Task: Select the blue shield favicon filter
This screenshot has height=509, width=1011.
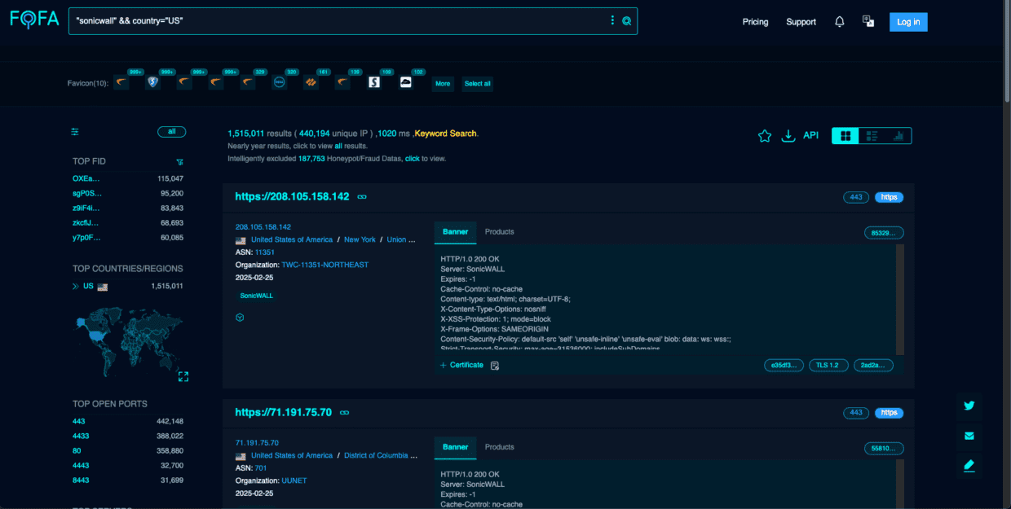Action: [x=152, y=82]
